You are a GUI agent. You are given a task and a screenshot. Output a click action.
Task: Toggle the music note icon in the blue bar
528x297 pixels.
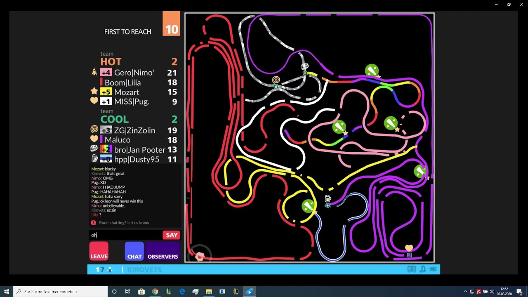click(423, 269)
